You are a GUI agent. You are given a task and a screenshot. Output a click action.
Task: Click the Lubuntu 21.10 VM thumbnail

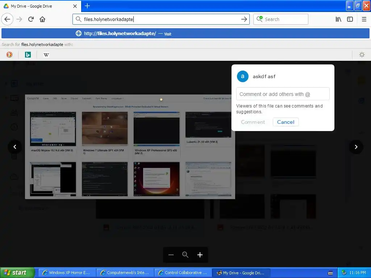pos(208,125)
